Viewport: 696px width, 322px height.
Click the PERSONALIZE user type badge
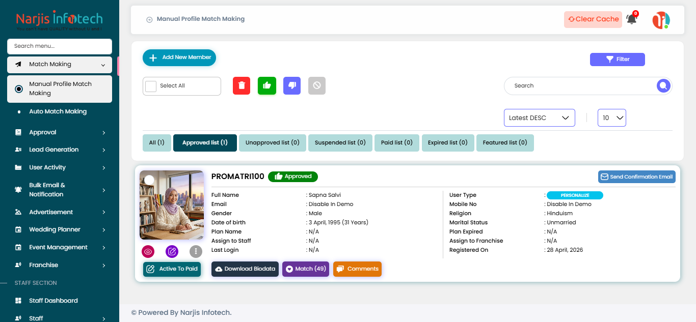[575, 195]
